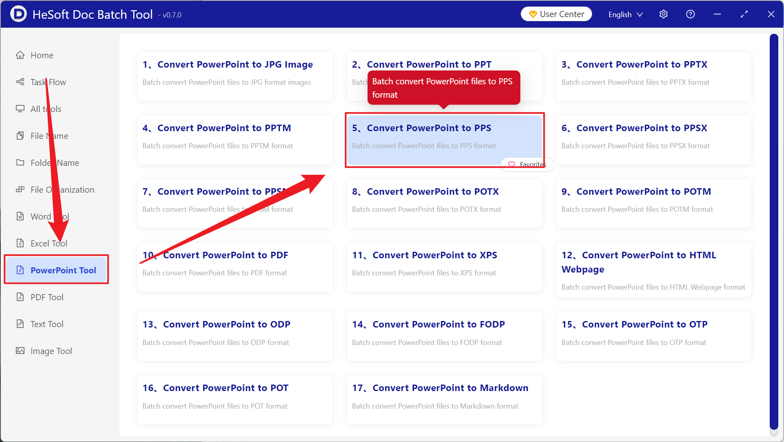Click the Folder Name folder icon
The width and height of the screenshot is (784, 442).
(20, 163)
